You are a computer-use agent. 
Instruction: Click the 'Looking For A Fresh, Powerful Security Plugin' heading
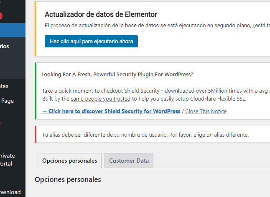pos(117,75)
